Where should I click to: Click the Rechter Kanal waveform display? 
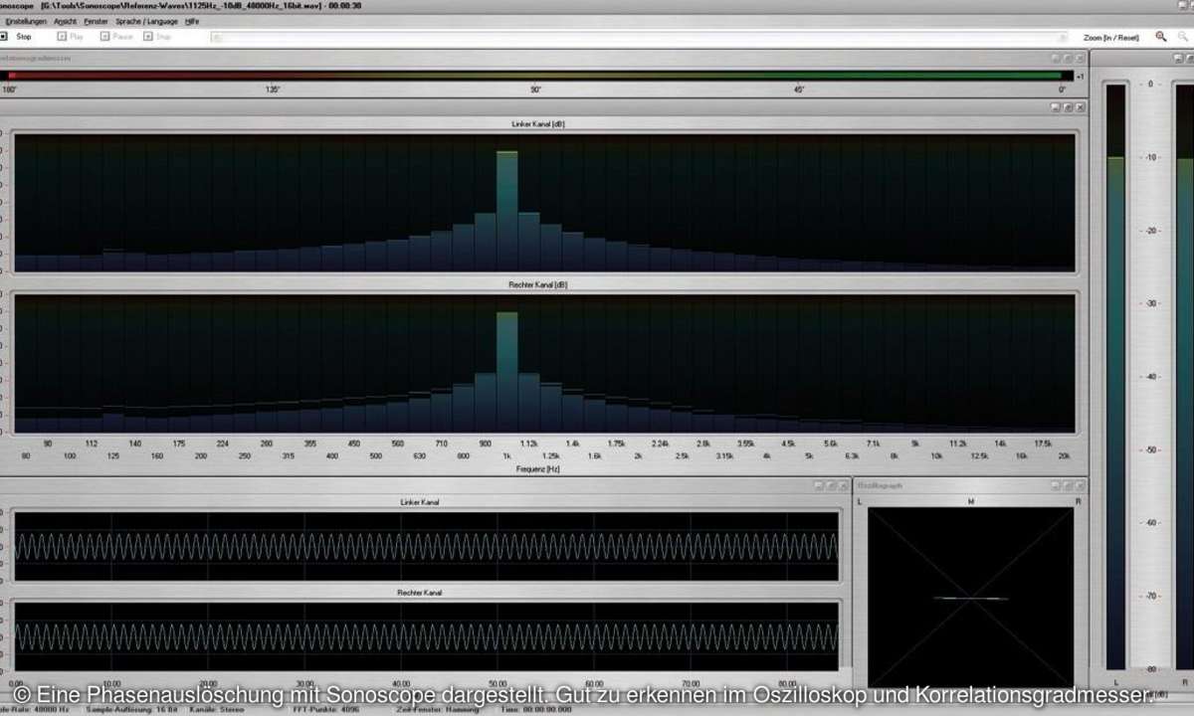(426, 636)
